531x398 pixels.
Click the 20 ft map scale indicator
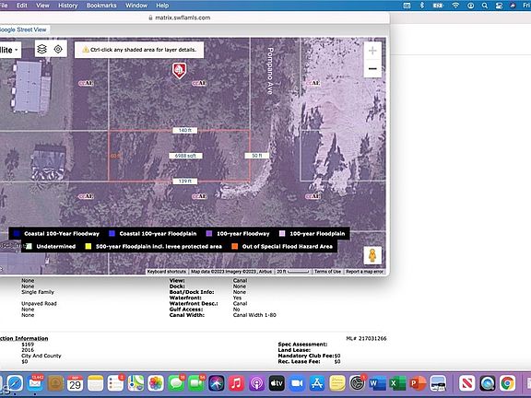pos(293,272)
